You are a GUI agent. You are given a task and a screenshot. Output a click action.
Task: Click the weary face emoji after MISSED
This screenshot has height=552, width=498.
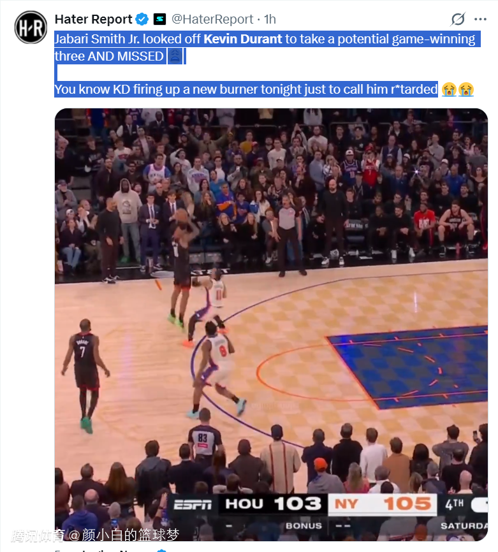(x=175, y=56)
